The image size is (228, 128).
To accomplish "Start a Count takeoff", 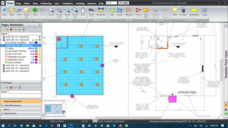I will (x=138, y=12).
